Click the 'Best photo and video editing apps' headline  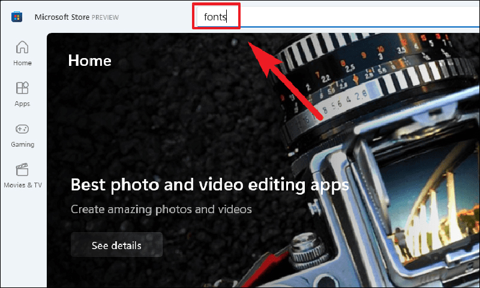pyautogui.click(x=209, y=185)
